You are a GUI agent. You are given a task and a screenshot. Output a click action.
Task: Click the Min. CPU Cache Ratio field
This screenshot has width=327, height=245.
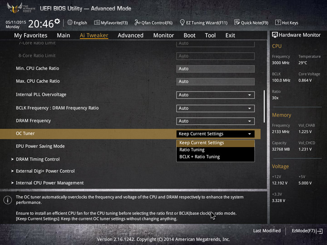point(215,69)
